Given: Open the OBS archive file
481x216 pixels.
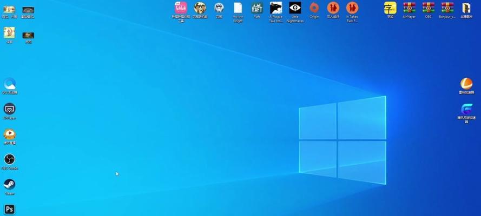Looking at the screenshot, I should coord(428,8).
